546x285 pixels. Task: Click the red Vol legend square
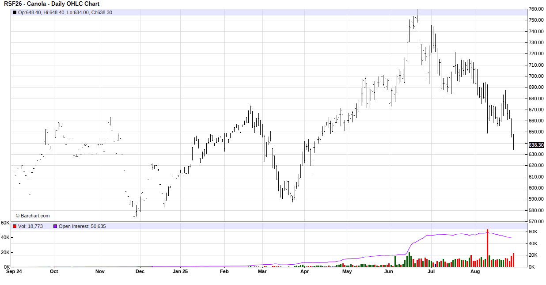click(x=15, y=226)
